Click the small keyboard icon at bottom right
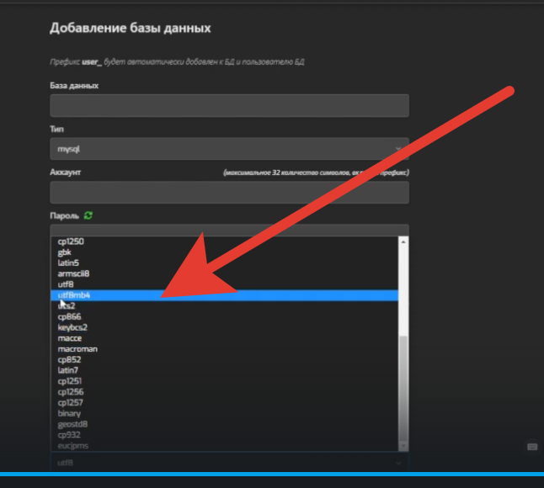The image size is (544, 488). coord(531,446)
